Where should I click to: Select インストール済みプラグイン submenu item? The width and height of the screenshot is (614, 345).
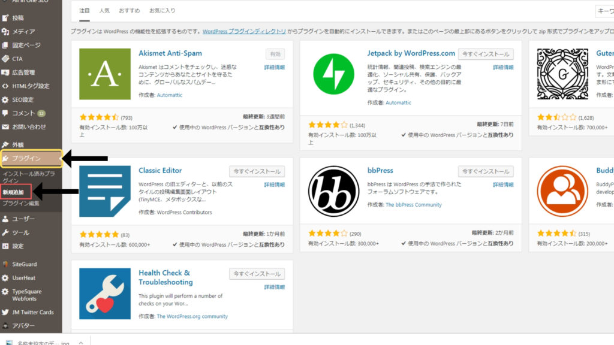29,177
